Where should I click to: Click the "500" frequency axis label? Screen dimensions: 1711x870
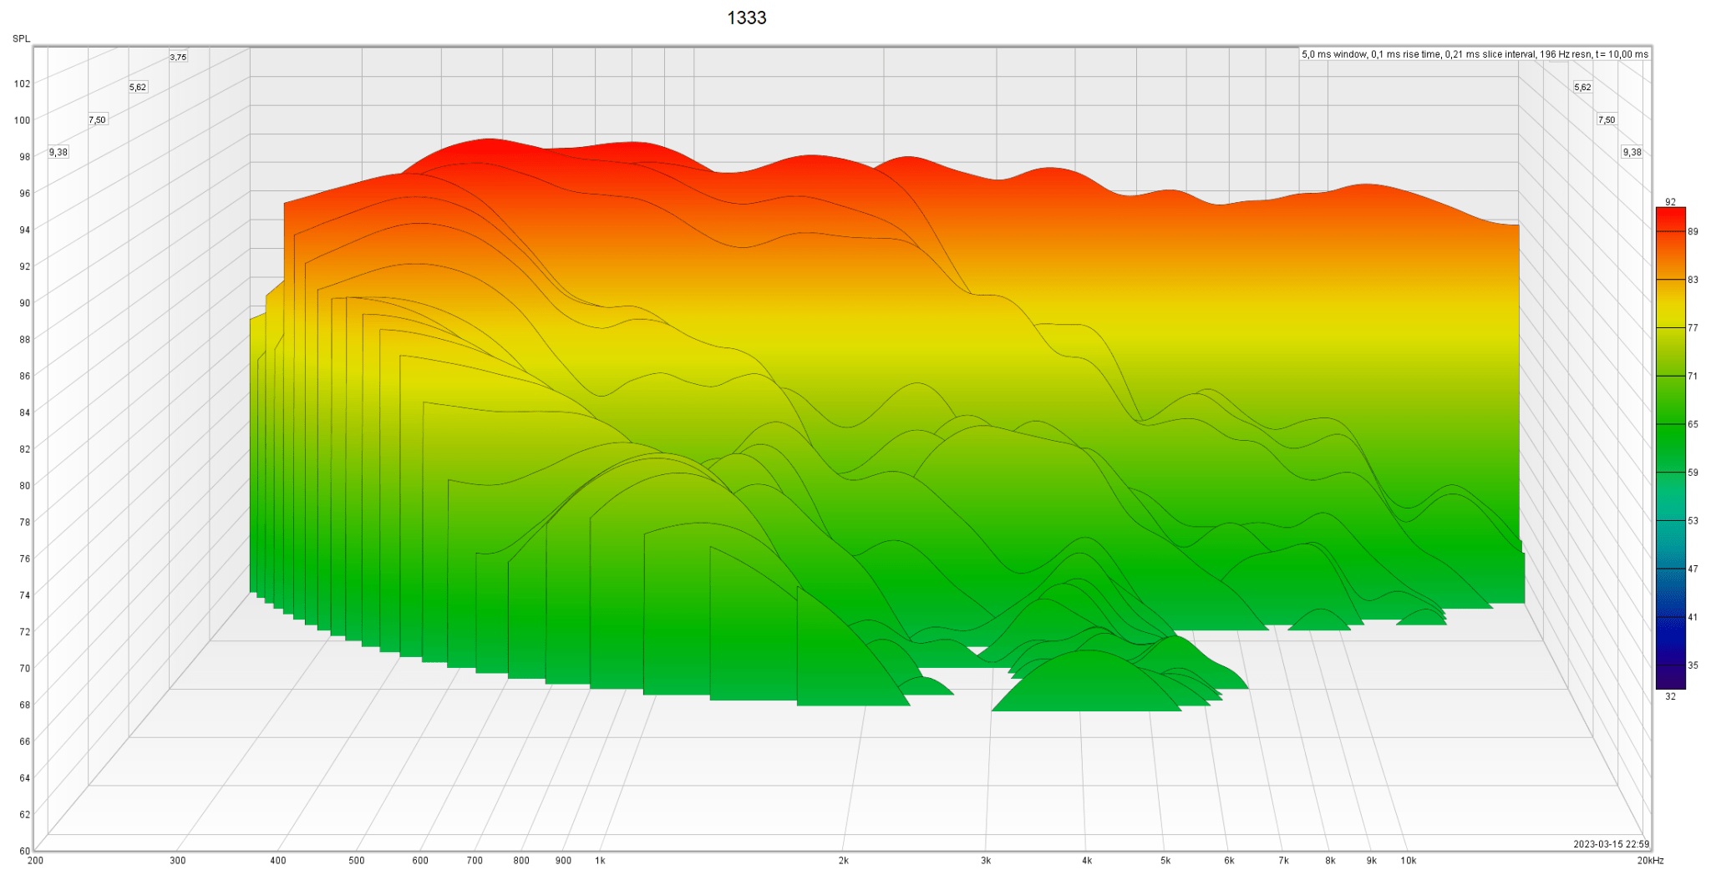[x=357, y=860]
